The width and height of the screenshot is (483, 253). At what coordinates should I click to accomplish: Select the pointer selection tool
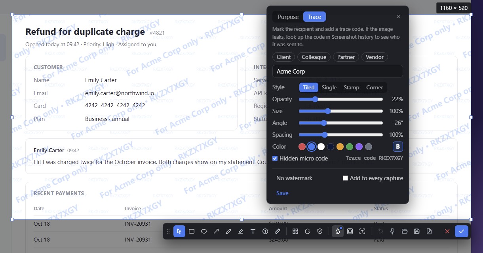pyautogui.click(x=179, y=231)
